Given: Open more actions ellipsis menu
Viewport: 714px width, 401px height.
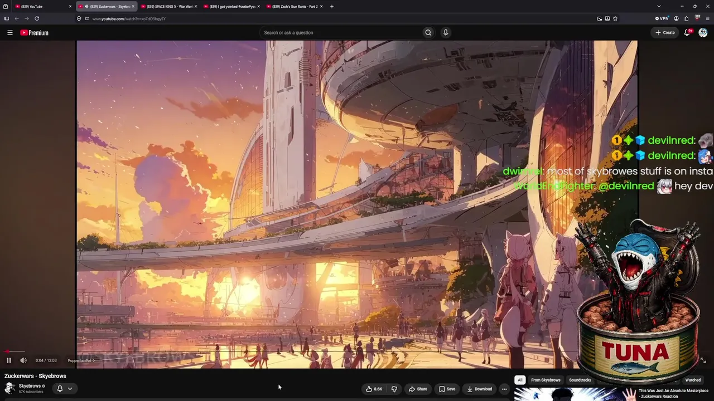Looking at the screenshot, I should point(504,389).
